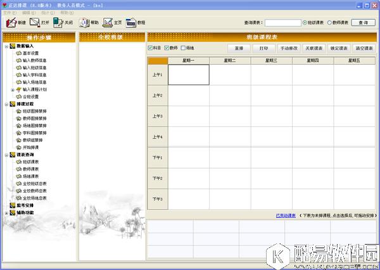Select the 星期一 上午1 timetable cell
Screen dimensions: 380x270
[189, 75]
